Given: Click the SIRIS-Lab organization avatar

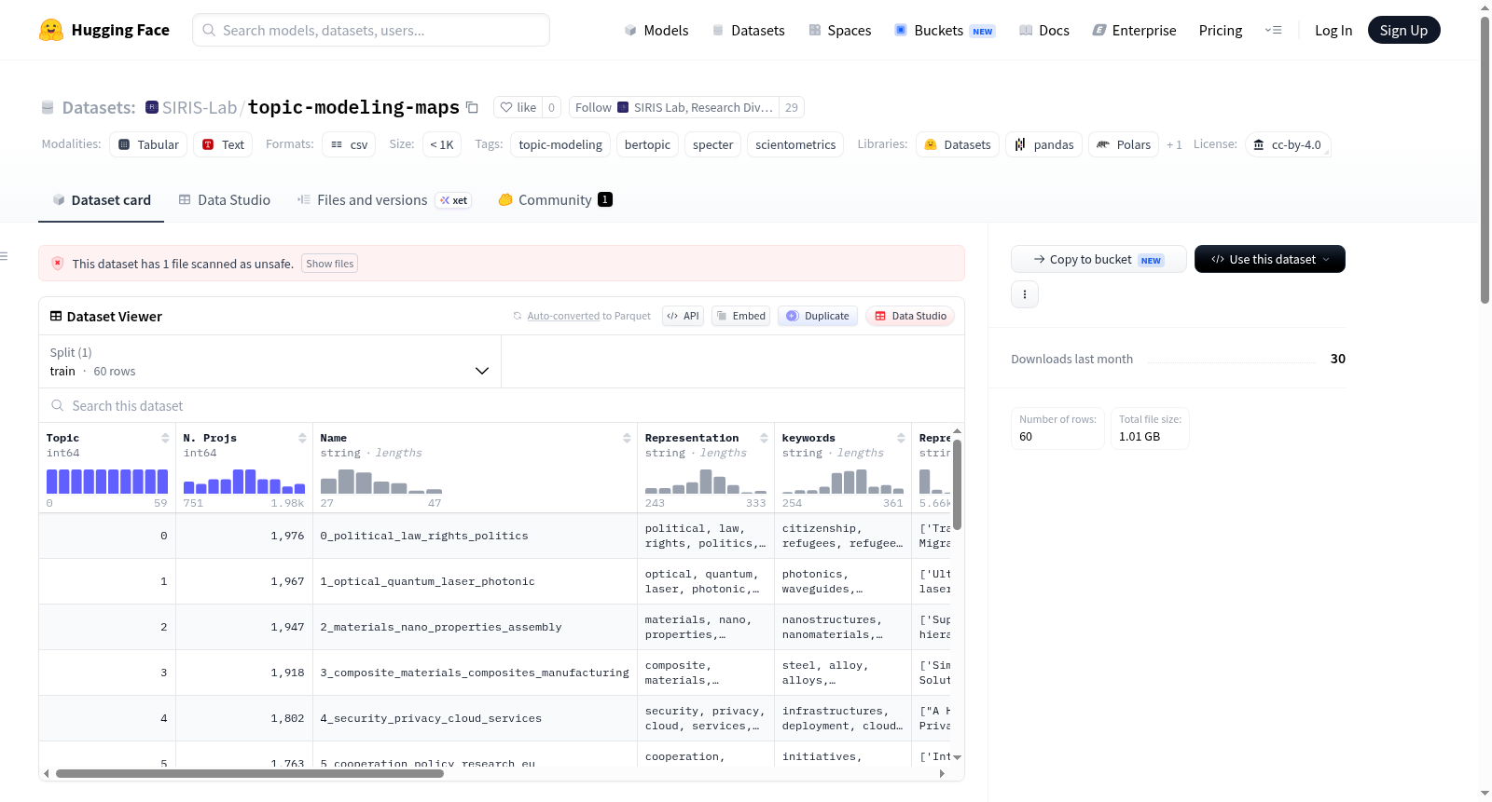Looking at the screenshot, I should pos(152,107).
